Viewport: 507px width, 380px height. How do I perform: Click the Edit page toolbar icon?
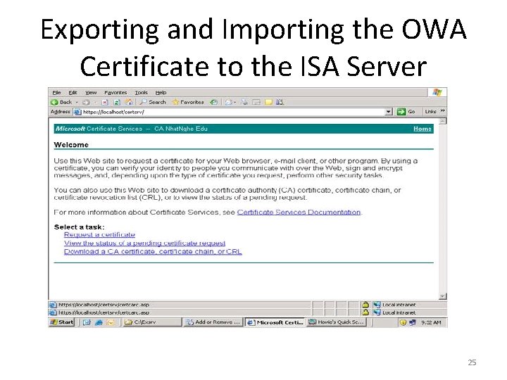[256, 102]
